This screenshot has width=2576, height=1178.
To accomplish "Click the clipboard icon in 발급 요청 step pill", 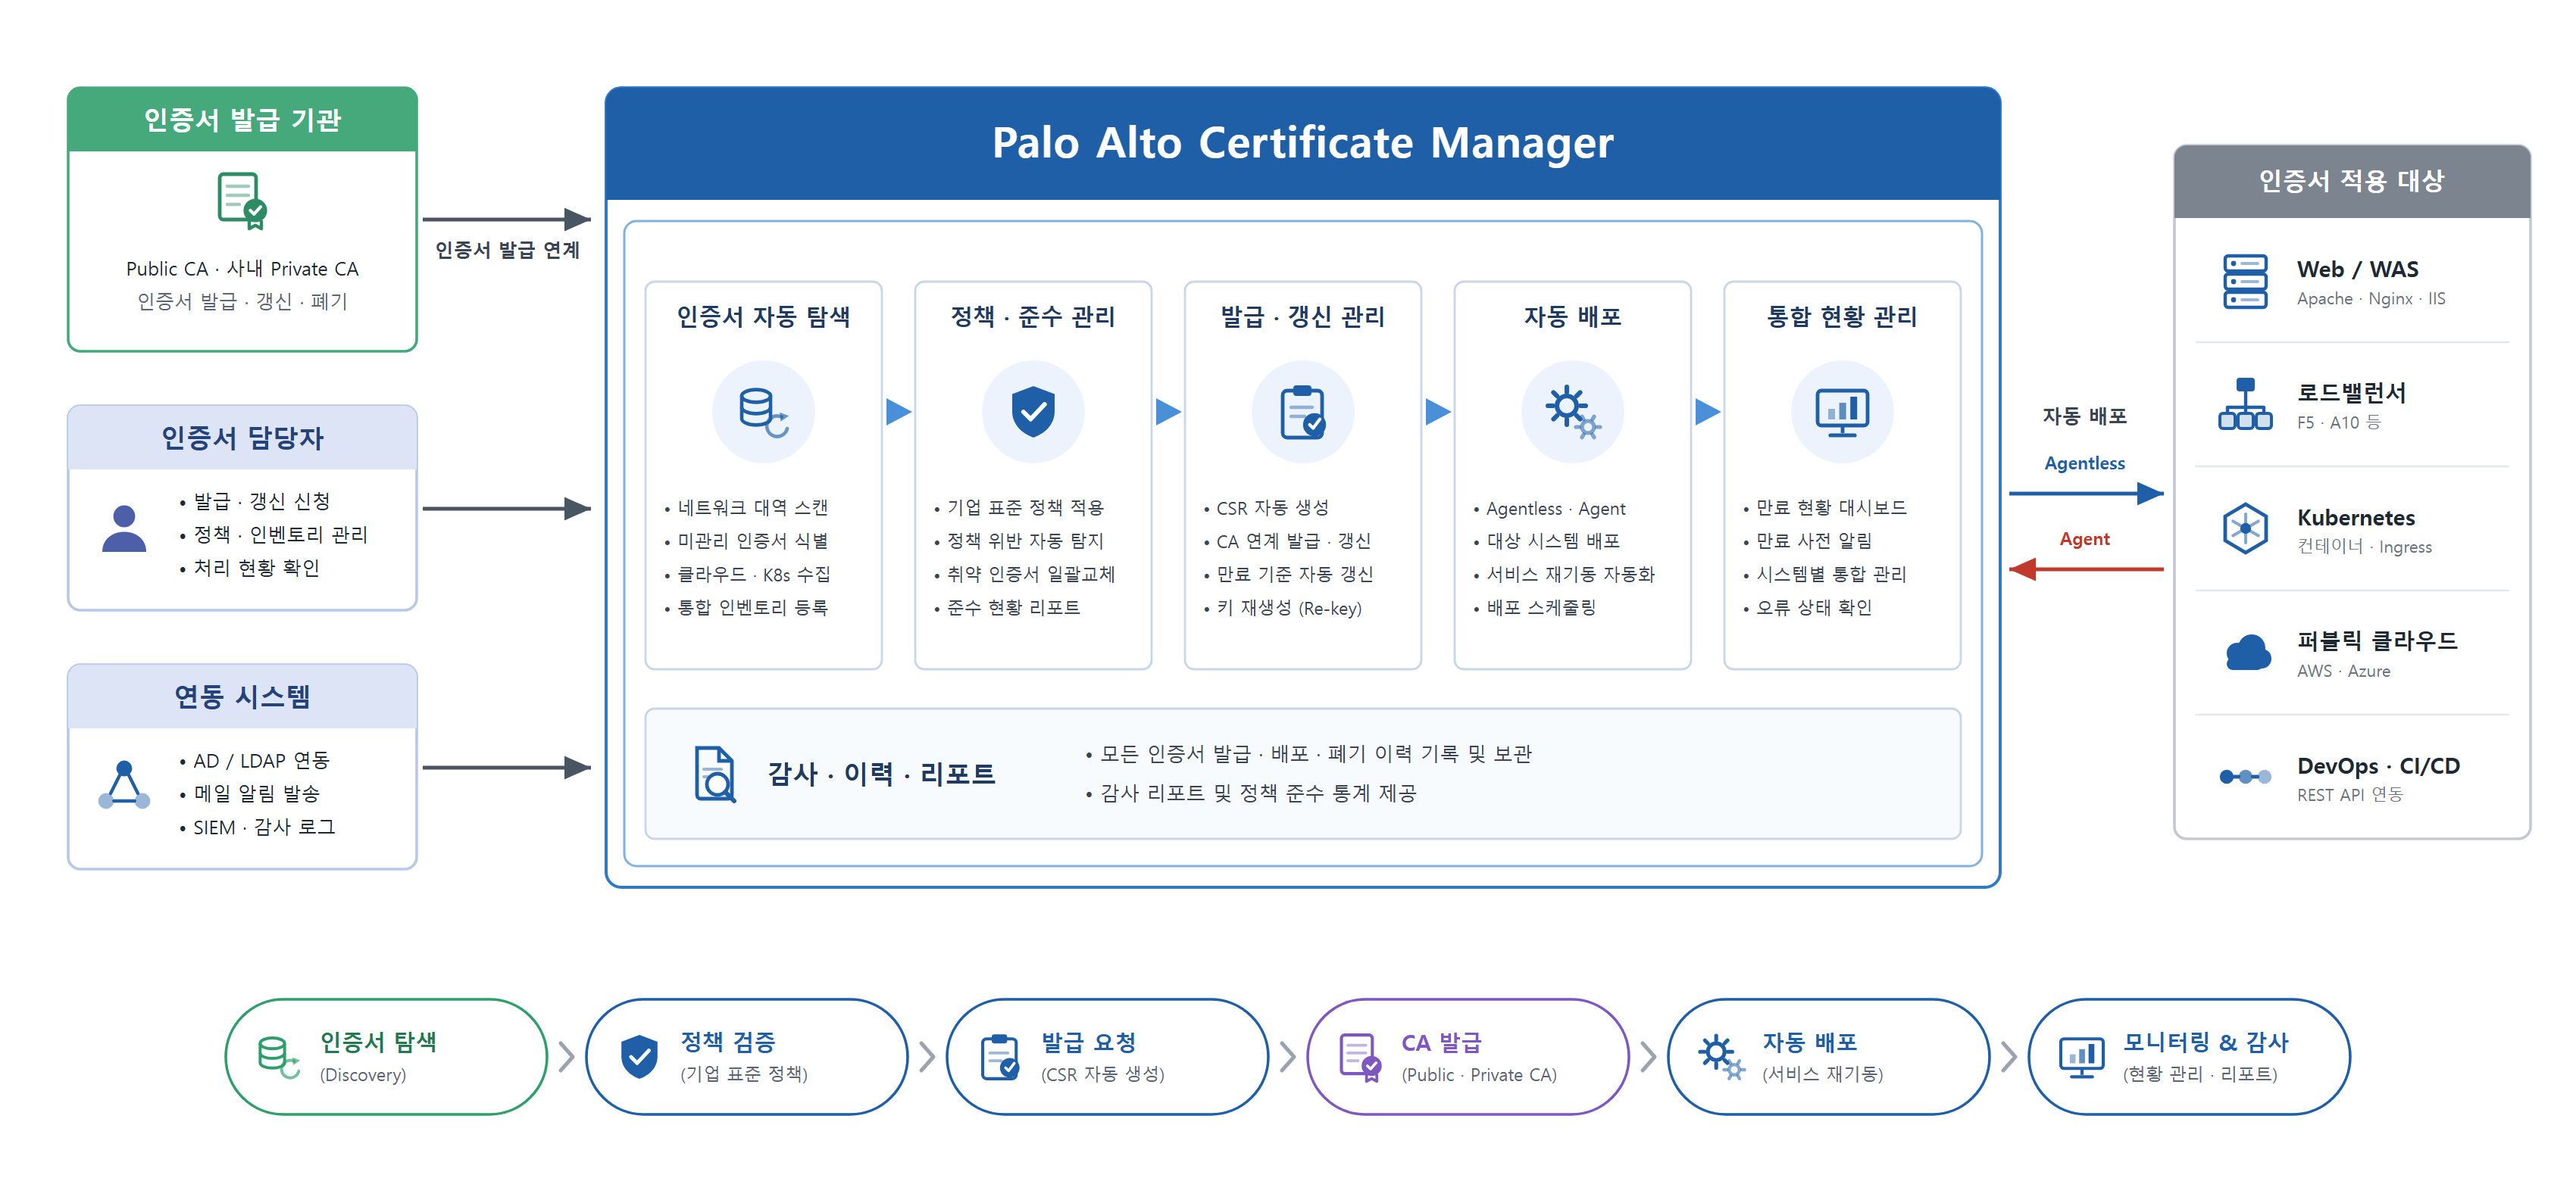I will 1000,1057.
